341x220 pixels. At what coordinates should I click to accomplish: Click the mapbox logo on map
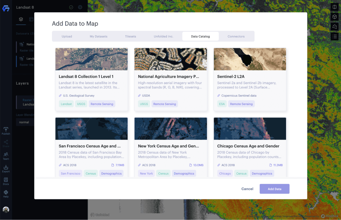coord(330,216)
